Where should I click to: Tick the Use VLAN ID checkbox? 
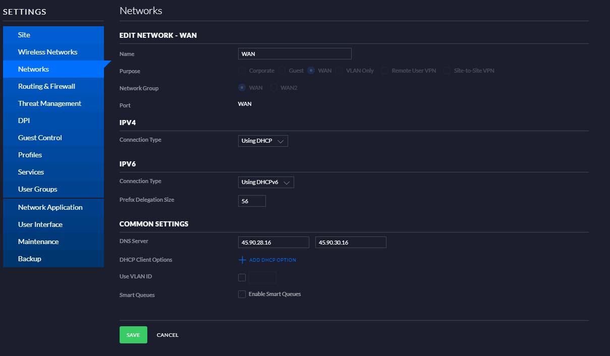coord(242,277)
